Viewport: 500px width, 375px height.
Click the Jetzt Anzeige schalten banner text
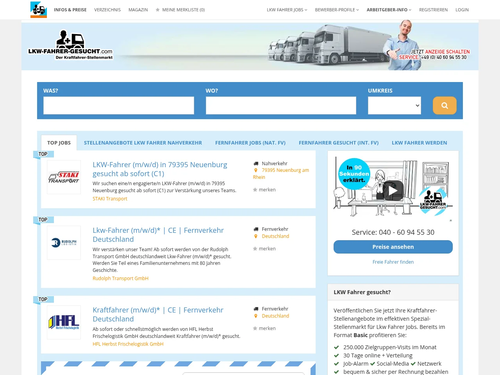(x=440, y=52)
